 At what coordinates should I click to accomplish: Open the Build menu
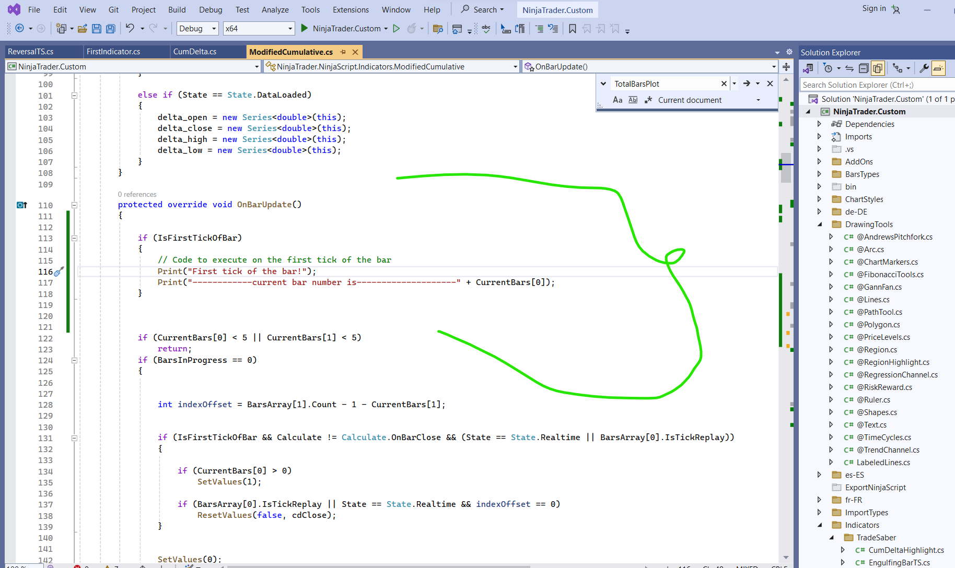pyautogui.click(x=177, y=10)
